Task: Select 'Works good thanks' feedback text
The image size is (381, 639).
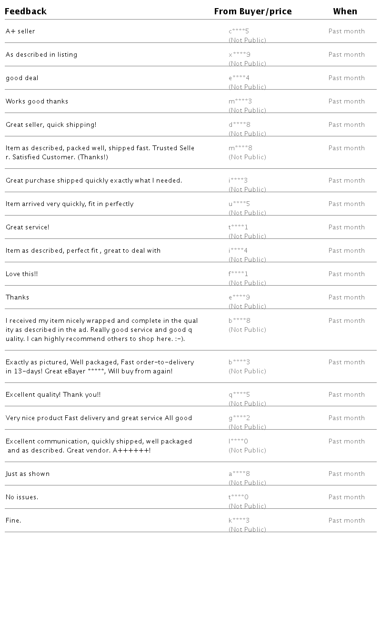Action: click(x=37, y=102)
